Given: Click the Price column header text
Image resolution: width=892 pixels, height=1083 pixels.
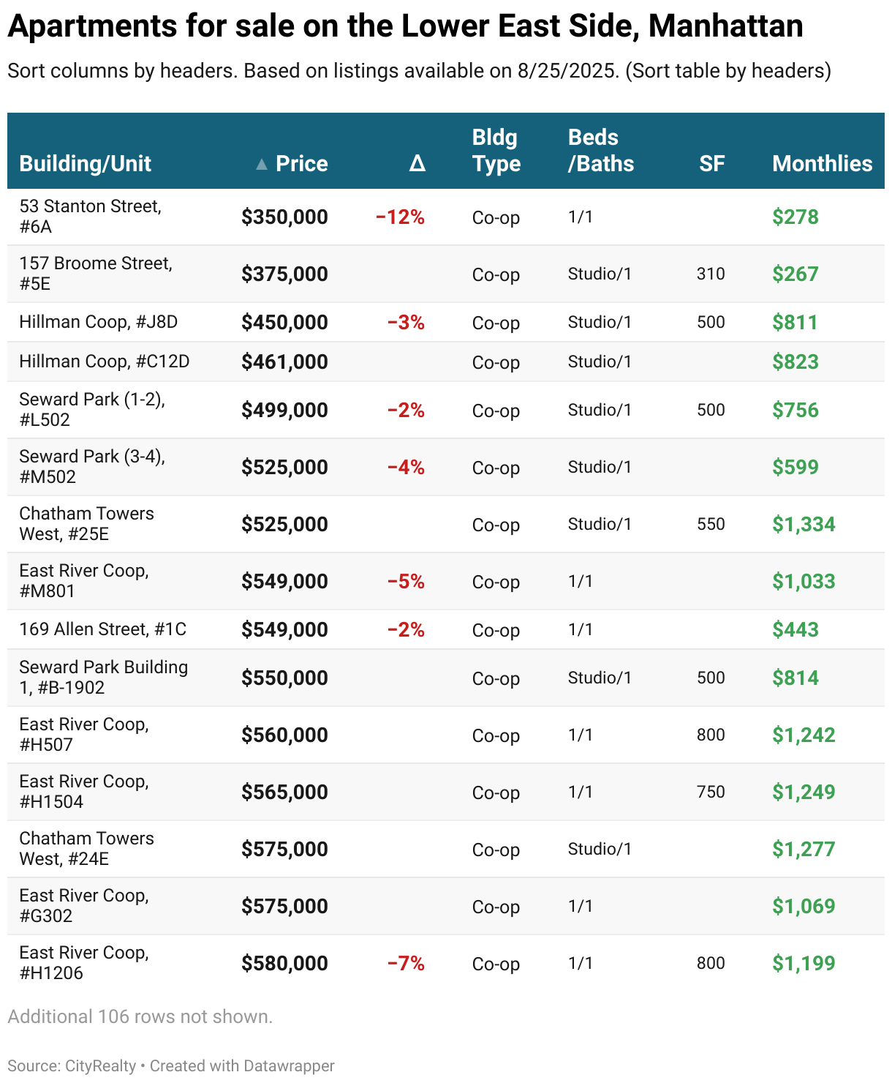Looking at the screenshot, I should tap(301, 163).
